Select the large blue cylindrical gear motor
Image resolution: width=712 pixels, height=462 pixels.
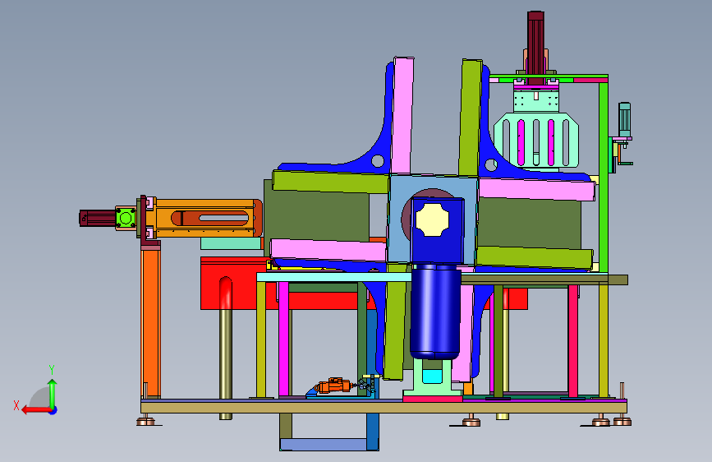pos(435,311)
